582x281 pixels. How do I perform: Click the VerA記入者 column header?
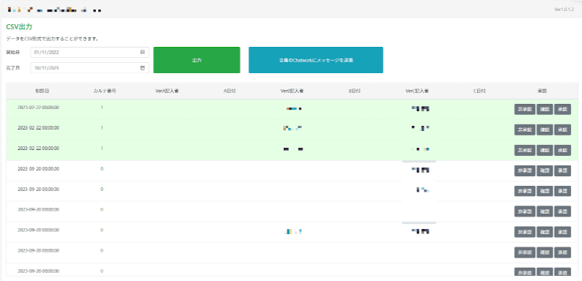[x=167, y=91]
